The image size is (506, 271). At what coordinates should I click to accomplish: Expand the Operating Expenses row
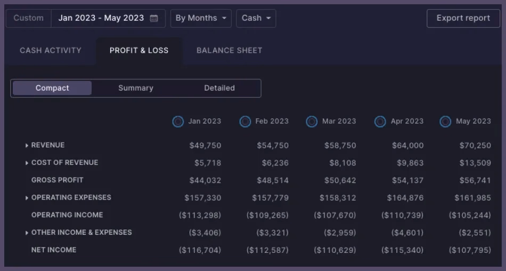tap(27, 198)
